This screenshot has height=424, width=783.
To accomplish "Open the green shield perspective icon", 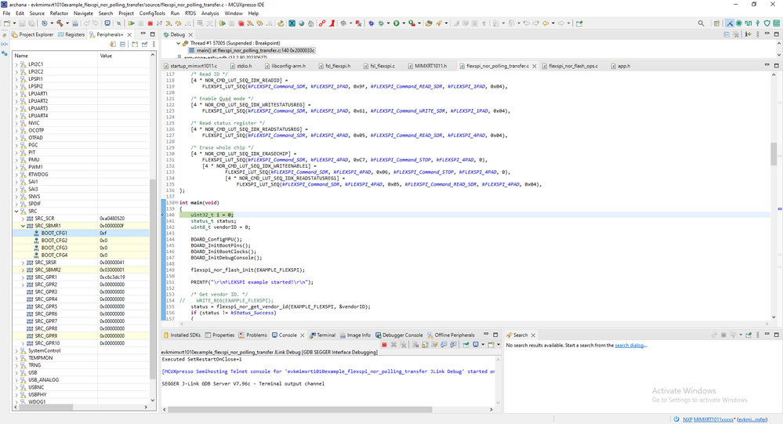I will point(767,24).
